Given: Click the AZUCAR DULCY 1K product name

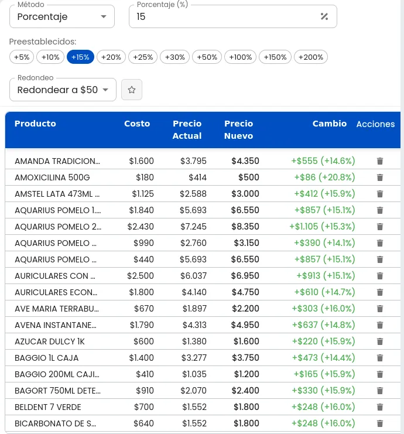Looking at the screenshot, I should point(50,341).
